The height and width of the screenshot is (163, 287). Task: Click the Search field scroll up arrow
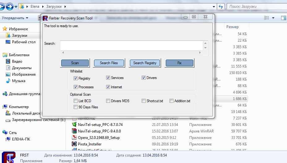click(205, 43)
